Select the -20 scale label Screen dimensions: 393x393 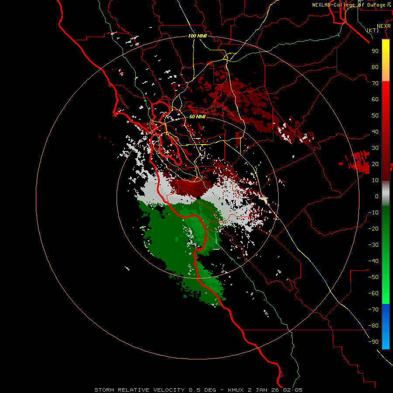pos(373,228)
